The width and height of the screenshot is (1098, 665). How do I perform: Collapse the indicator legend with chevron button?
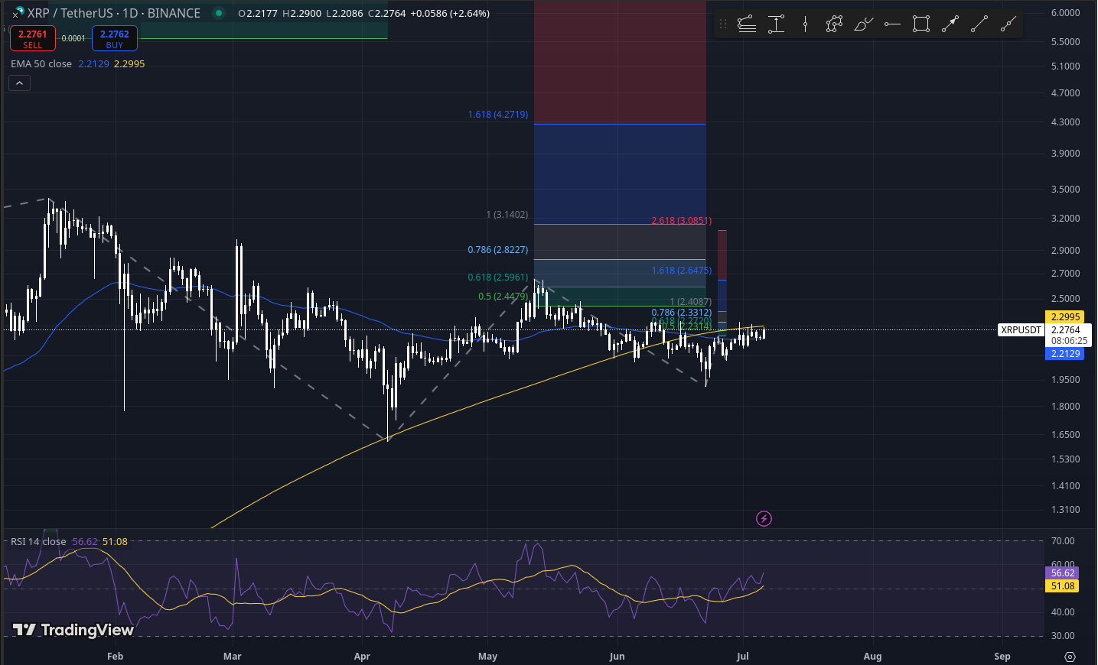click(19, 83)
